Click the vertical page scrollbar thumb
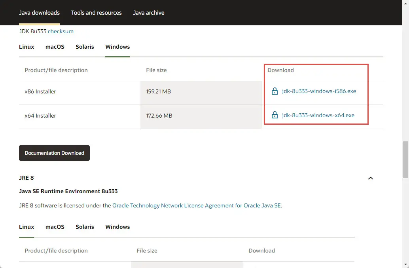Screen dimensions: 409x268 tap(405, 159)
